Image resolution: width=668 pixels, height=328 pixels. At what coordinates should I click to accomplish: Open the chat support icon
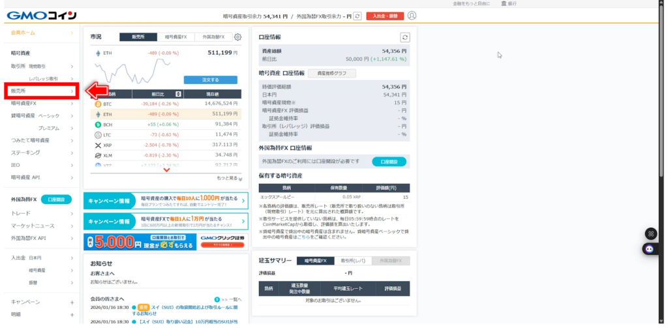click(x=650, y=248)
